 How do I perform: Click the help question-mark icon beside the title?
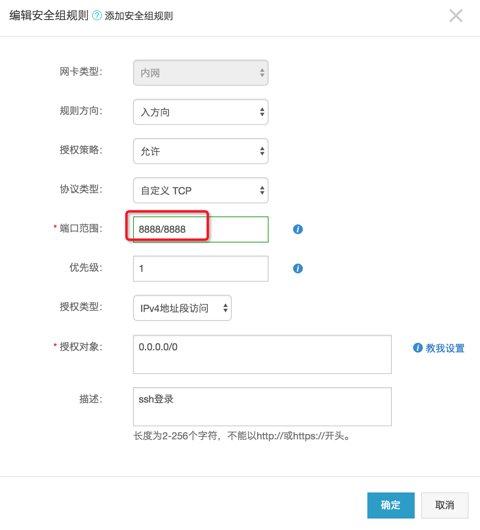pyautogui.click(x=97, y=16)
